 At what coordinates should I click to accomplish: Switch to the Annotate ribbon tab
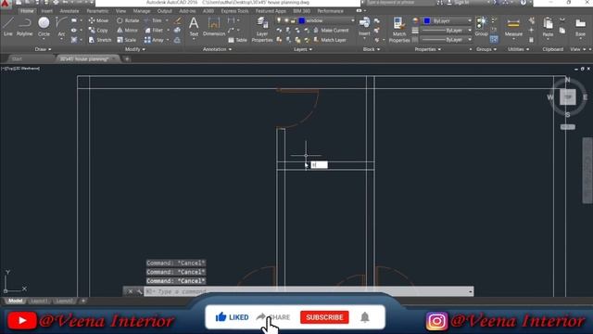coord(69,11)
